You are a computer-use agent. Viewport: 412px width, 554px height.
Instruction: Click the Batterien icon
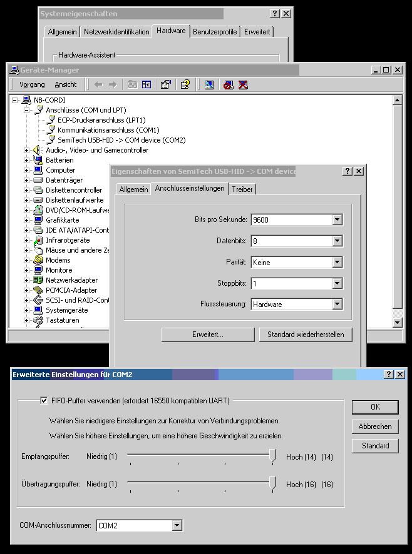(x=38, y=160)
